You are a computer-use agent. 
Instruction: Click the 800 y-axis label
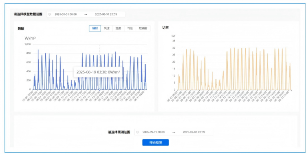(x=29, y=53)
